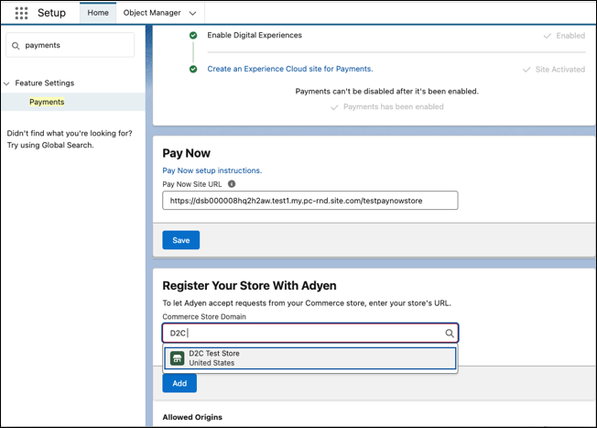Click the United States text in suggestion
Viewport: 597px width, 428px height.
tap(212, 363)
